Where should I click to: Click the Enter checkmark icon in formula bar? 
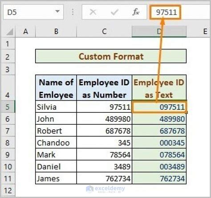(x=114, y=12)
